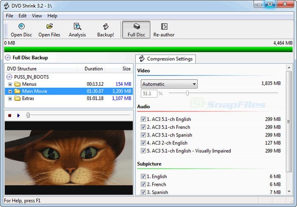Click the Extras size 1,107 MB
Viewport: 297px width, 207px height.
122,98
